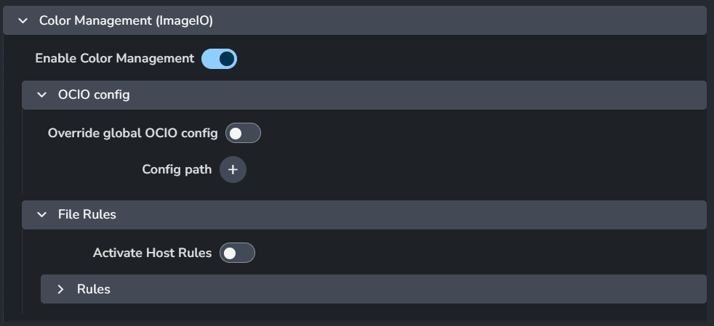Collapse the OCIO config section header
The width and height of the screenshot is (714, 326).
[x=364, y=95]
